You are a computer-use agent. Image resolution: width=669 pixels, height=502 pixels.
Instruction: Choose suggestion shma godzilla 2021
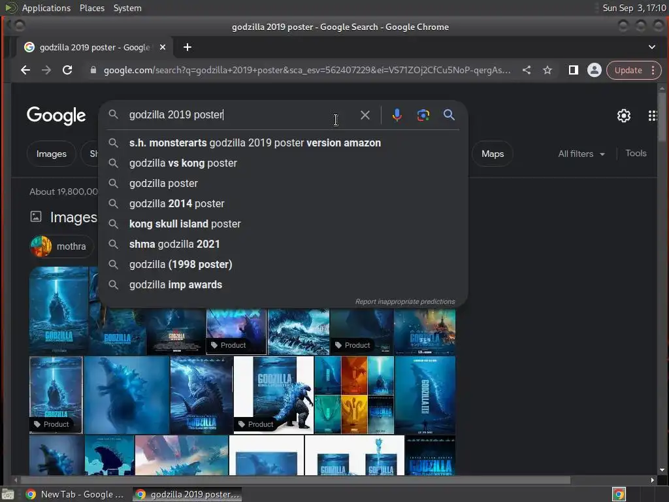click(283, 244)
